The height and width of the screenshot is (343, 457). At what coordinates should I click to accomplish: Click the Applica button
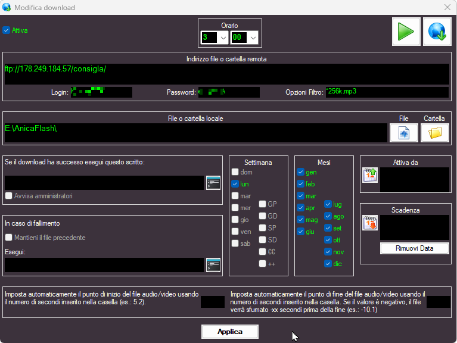[229, 332]
